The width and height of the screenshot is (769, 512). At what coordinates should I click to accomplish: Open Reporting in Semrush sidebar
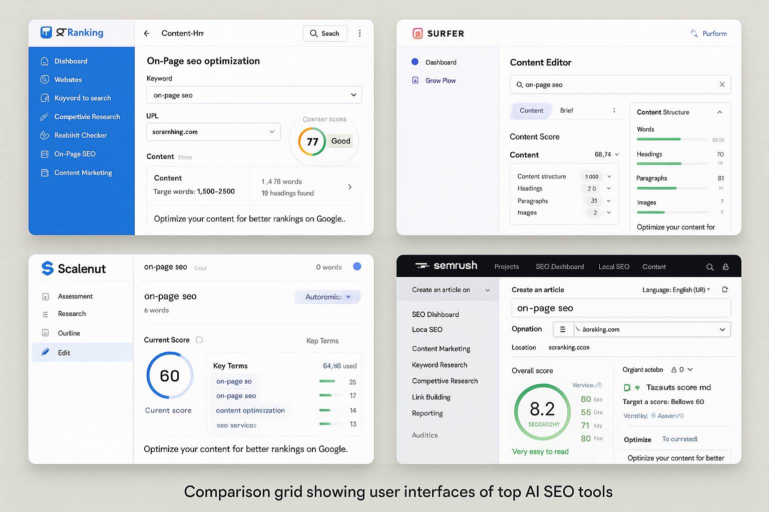tap(427, 413)
